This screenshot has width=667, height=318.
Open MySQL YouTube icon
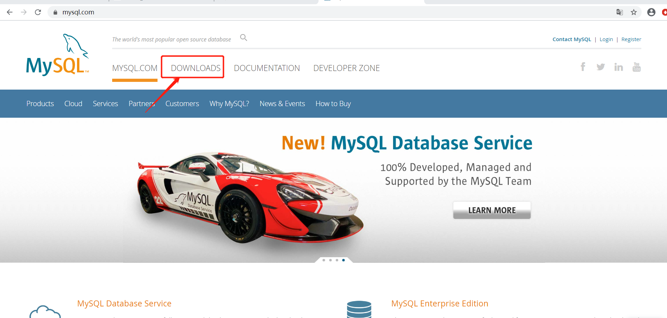click(636, 67)
